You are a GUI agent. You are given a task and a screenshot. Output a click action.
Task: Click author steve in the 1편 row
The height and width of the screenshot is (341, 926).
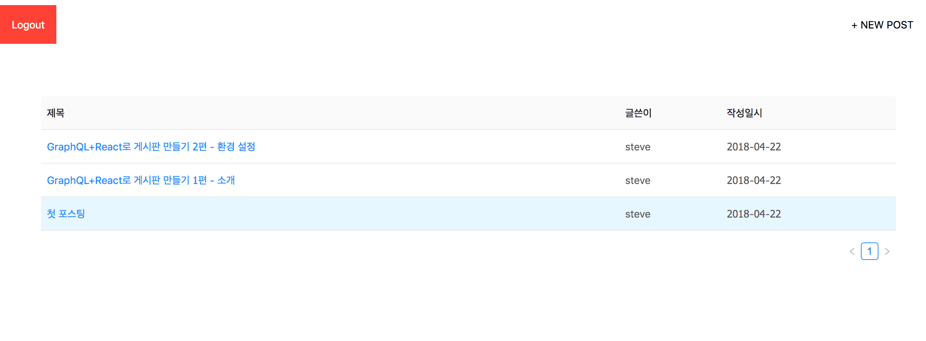pyautogui.click(x=638, y=180)
